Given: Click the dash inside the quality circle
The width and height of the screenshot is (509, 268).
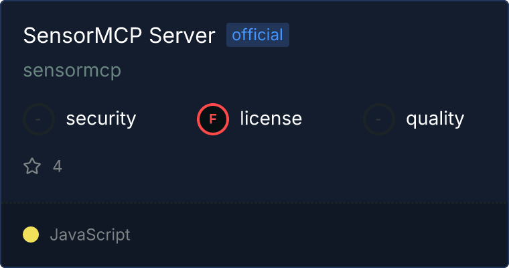Looking at the screenshot, I should click(378, 119).
